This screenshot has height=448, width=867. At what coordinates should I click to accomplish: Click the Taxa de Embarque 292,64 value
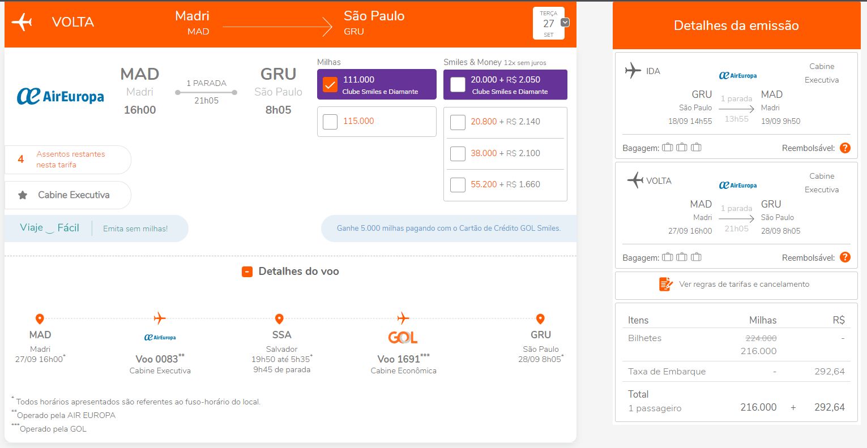point(829,372)
